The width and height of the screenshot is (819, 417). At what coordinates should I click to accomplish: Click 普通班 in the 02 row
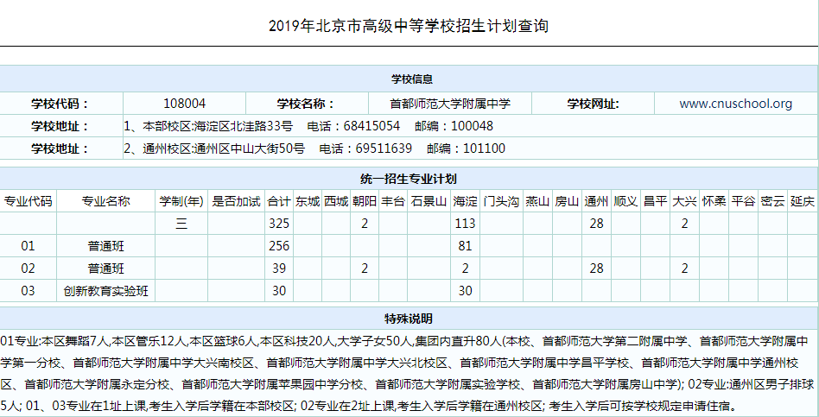[106, 269]
